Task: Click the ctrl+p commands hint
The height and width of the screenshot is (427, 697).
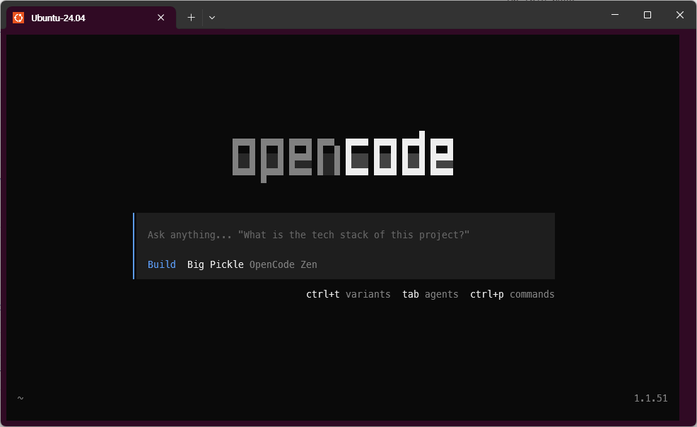Action: (512, 294)
